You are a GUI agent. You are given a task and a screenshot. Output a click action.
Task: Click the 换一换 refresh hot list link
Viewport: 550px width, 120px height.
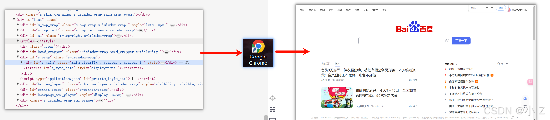pyautogui.click(x=504, y=64)
